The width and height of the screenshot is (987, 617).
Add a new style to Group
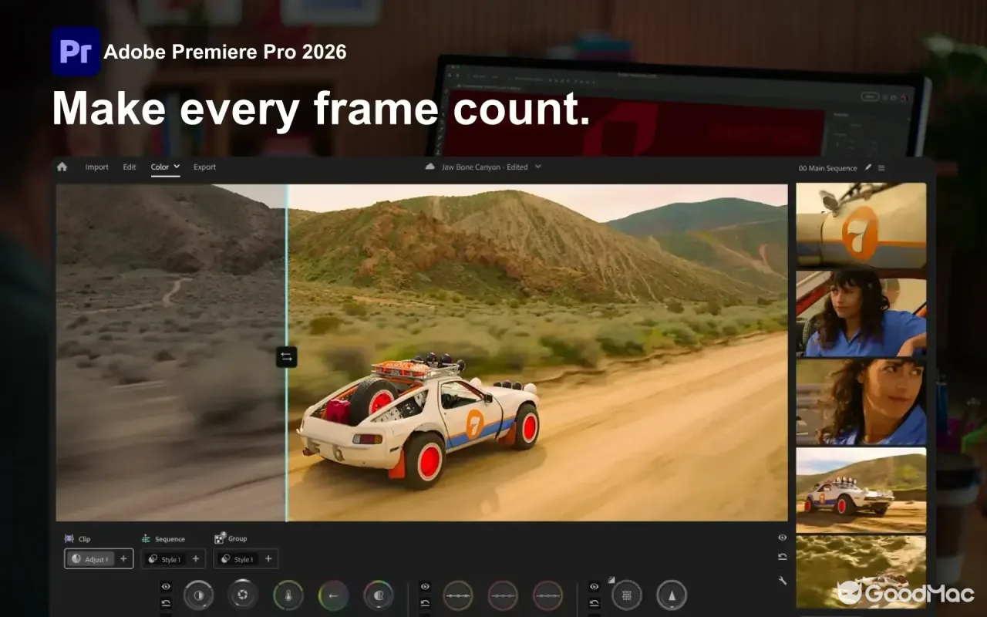click(268, 559)
